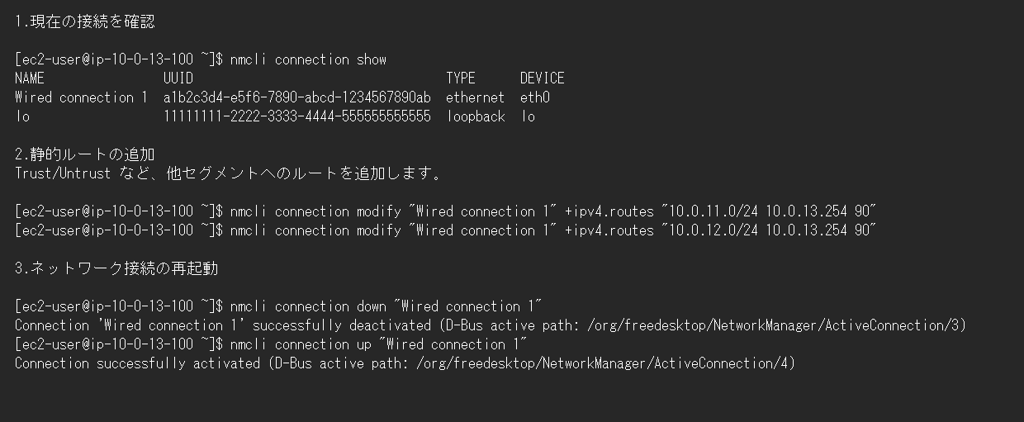Click the Trust/Untrust description line
The height and width of the screenshot is (422, 1024).
point(229,173)
